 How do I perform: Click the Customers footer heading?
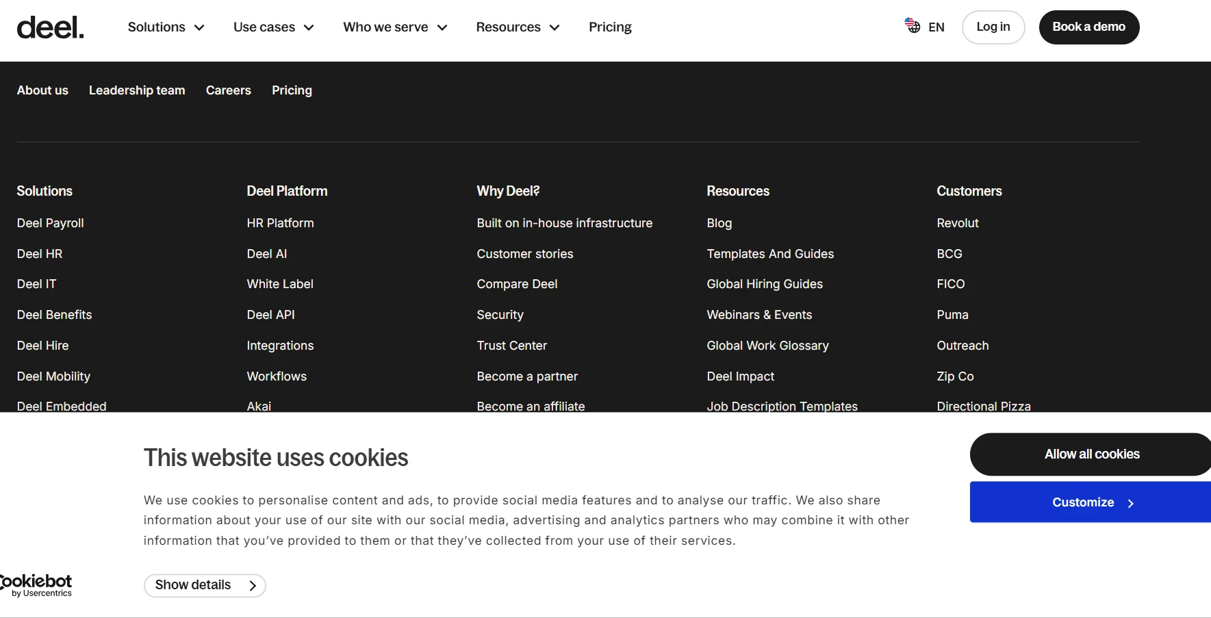969,191
